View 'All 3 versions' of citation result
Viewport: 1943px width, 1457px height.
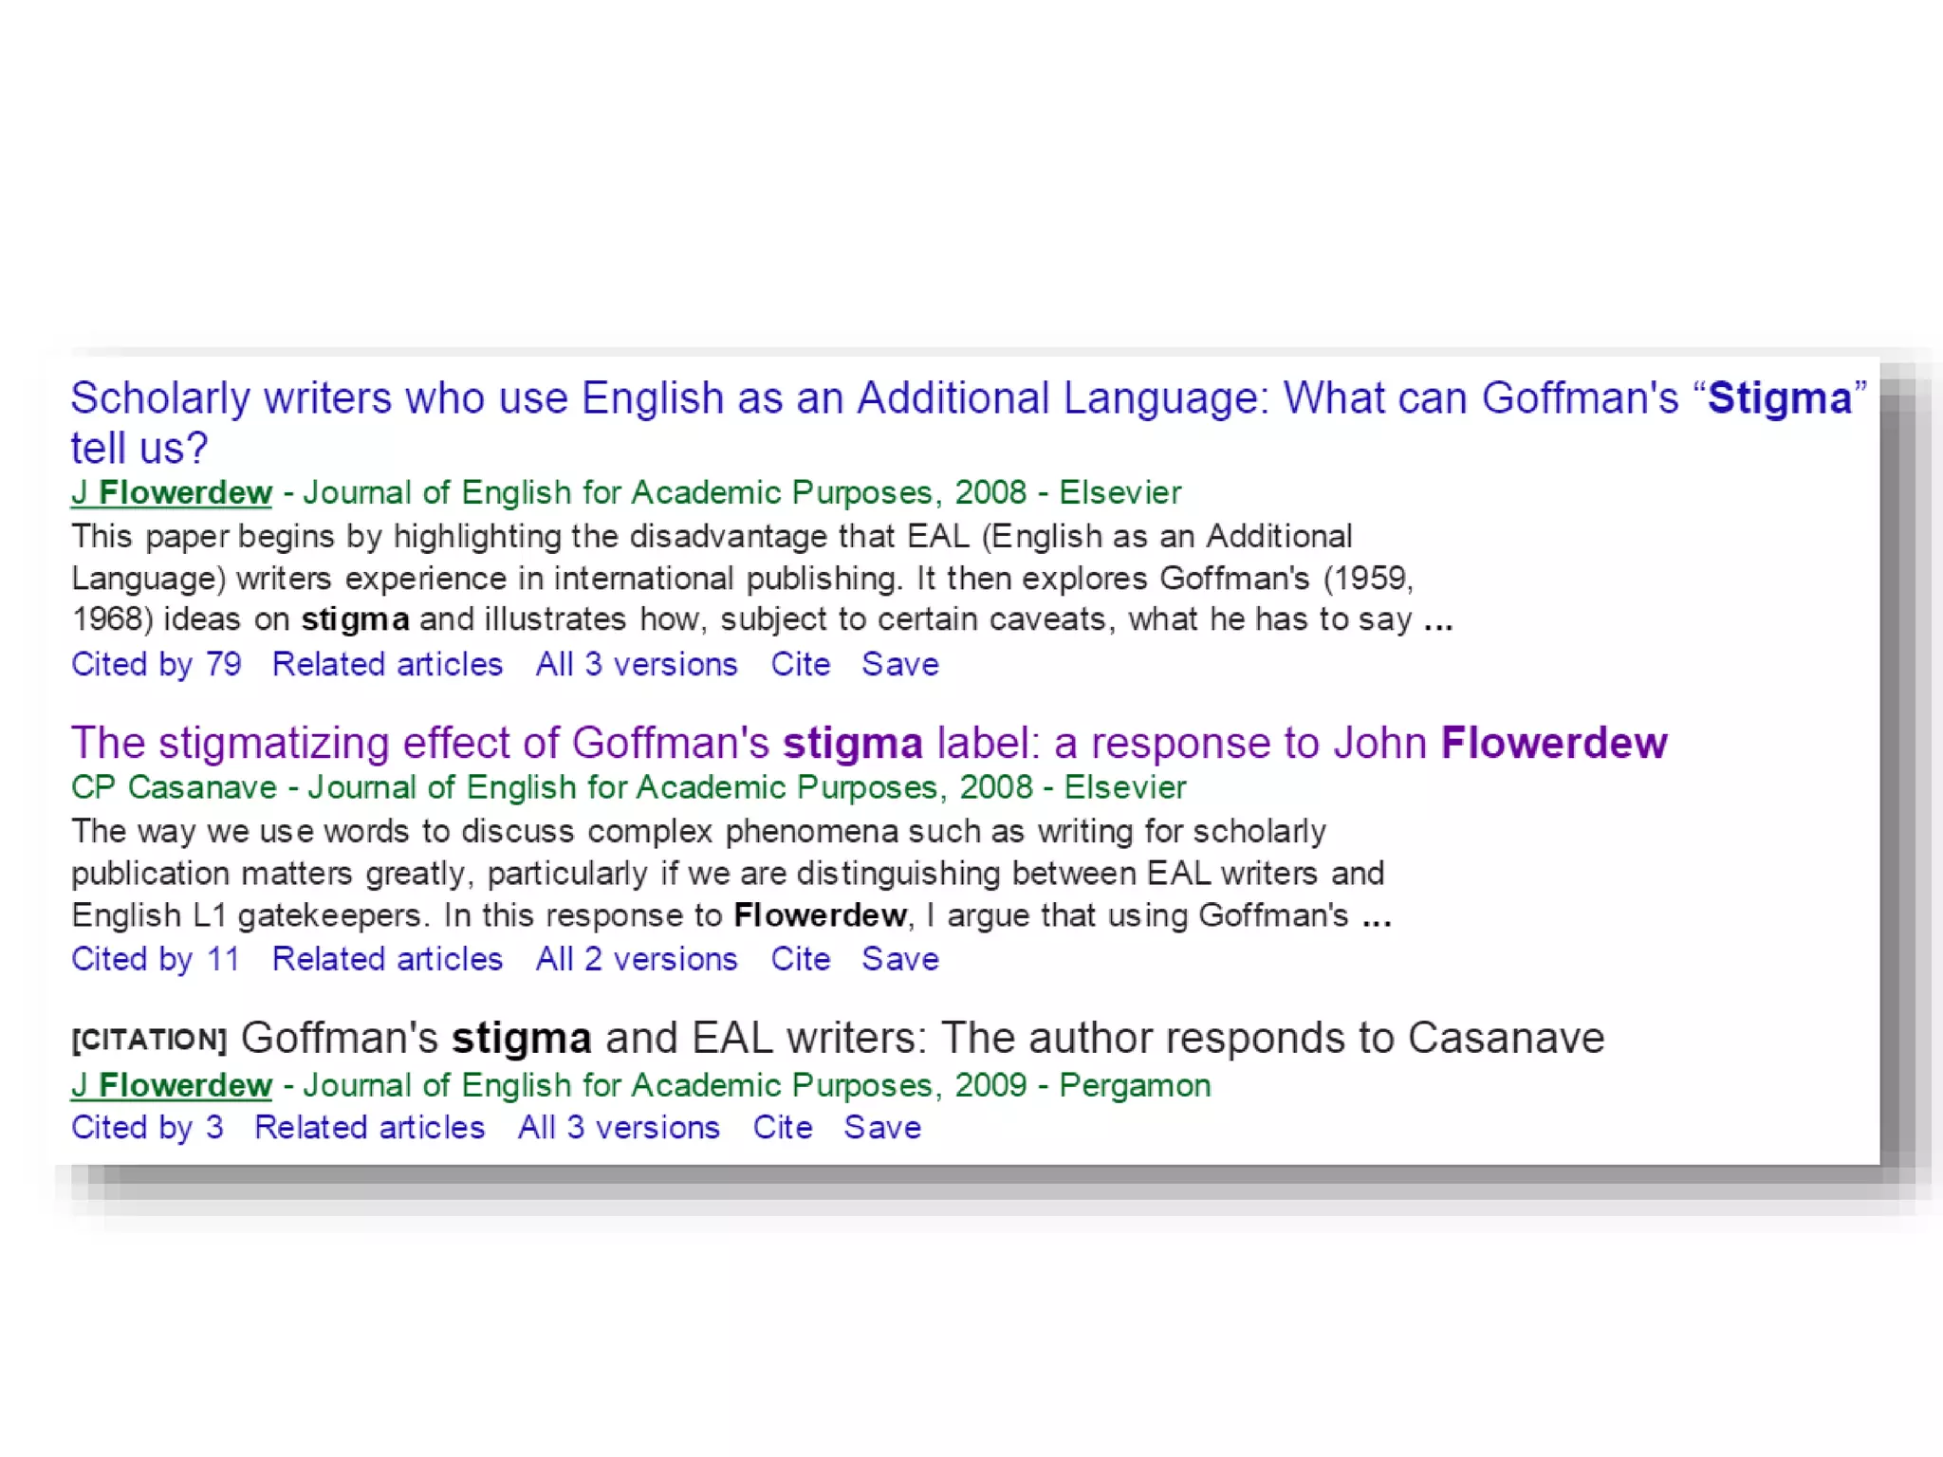[619, 1127]
